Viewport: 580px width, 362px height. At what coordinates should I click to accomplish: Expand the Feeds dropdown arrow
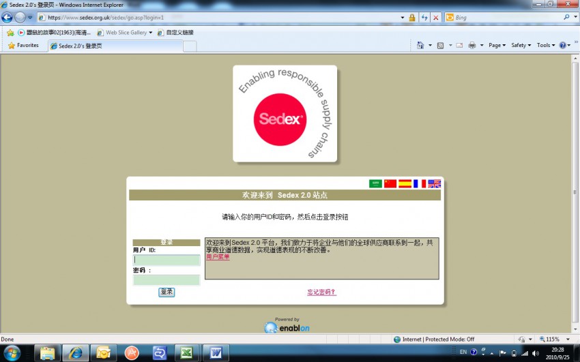pos(450,46)
